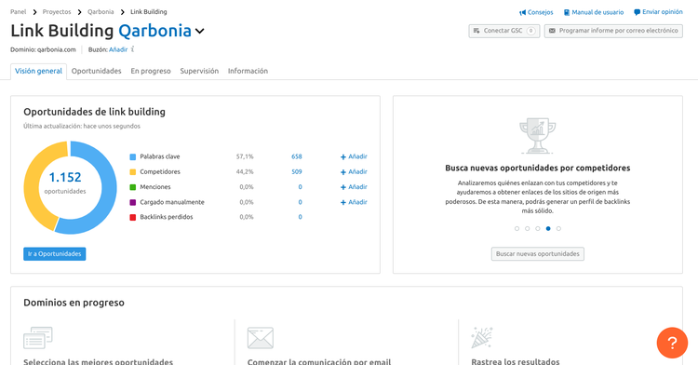Click the Conectar GSC button
The height and width of the screenshot is (365, 698).
[503, 31]
